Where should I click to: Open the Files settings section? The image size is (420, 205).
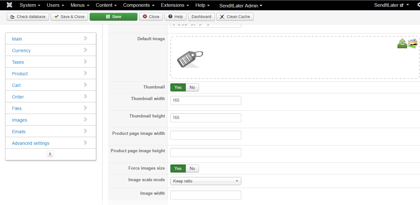click(x=51, y=108)
